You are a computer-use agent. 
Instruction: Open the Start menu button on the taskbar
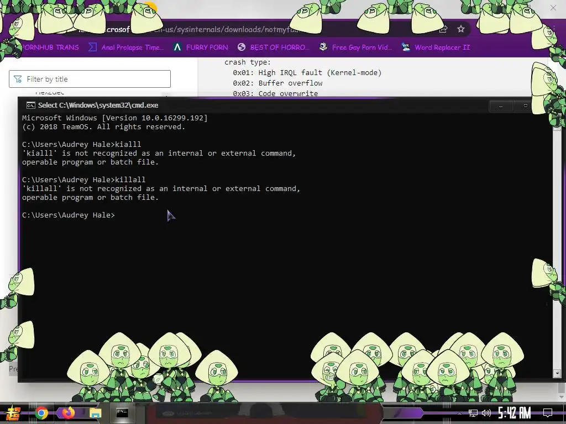[x=12, y=413]
